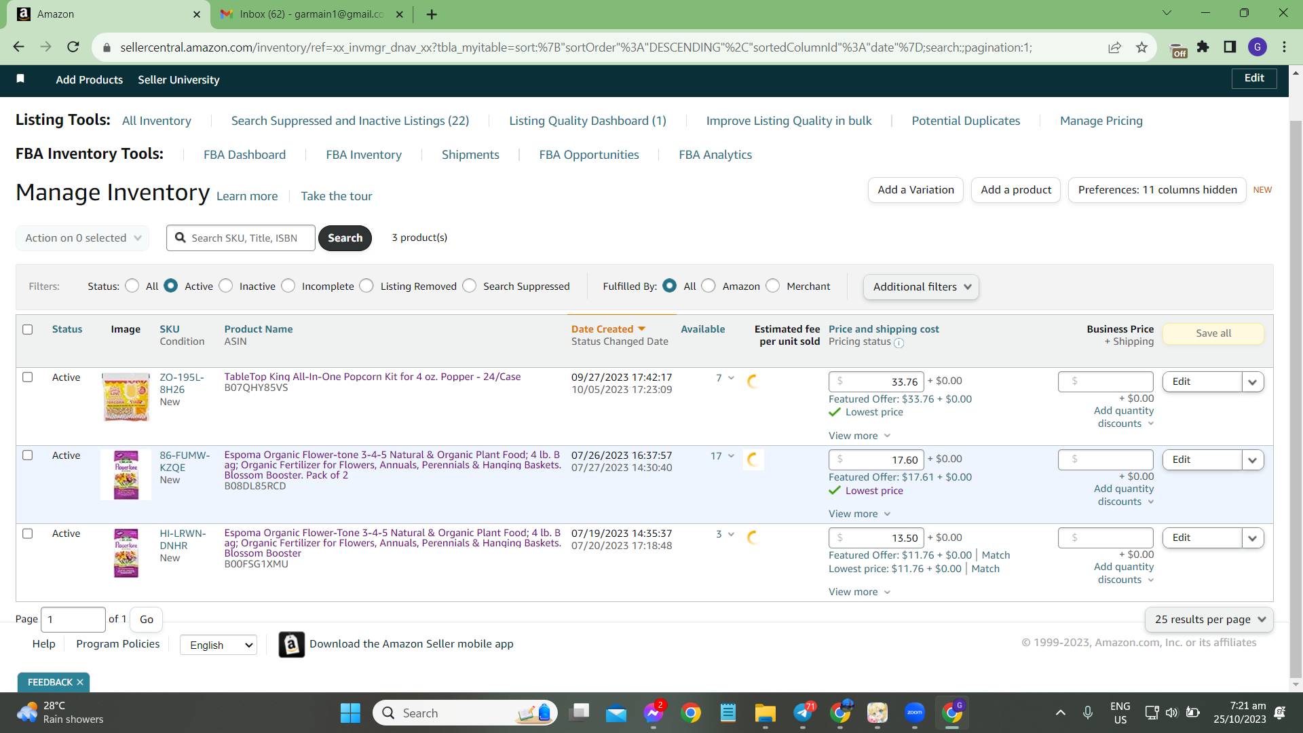Open Messenger from the taskbar
The height and width of the screenshot is (733, 1303).
coord(654,713)
